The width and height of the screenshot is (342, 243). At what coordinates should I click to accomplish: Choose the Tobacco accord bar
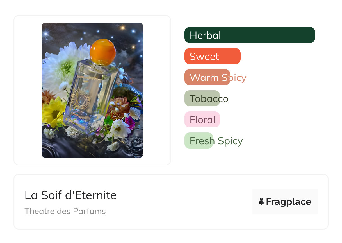(x=202, y=98)
